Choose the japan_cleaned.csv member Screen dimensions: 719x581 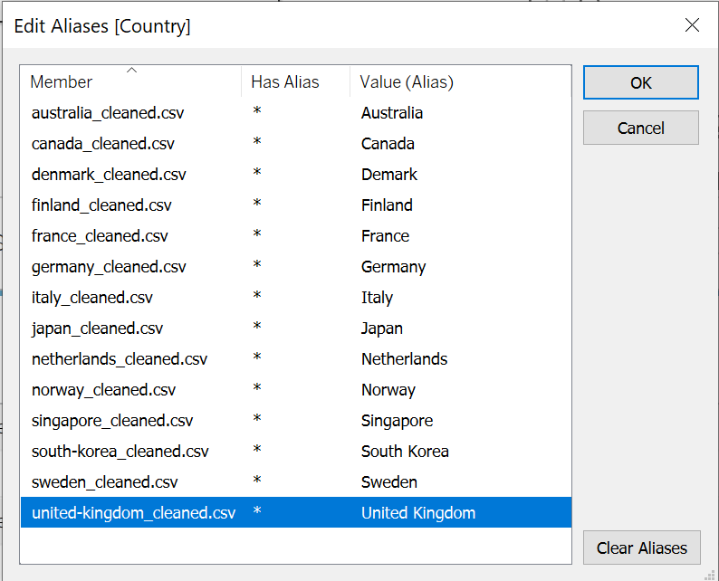97,329
